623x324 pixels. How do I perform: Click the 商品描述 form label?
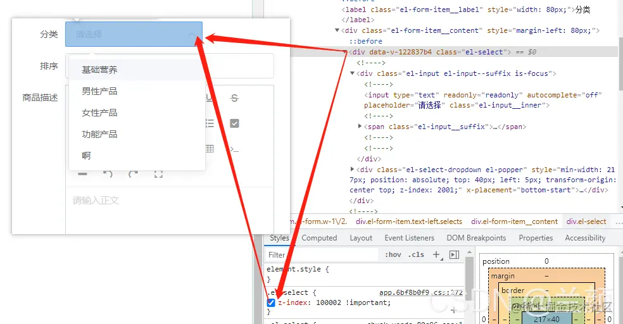(40, 97)
